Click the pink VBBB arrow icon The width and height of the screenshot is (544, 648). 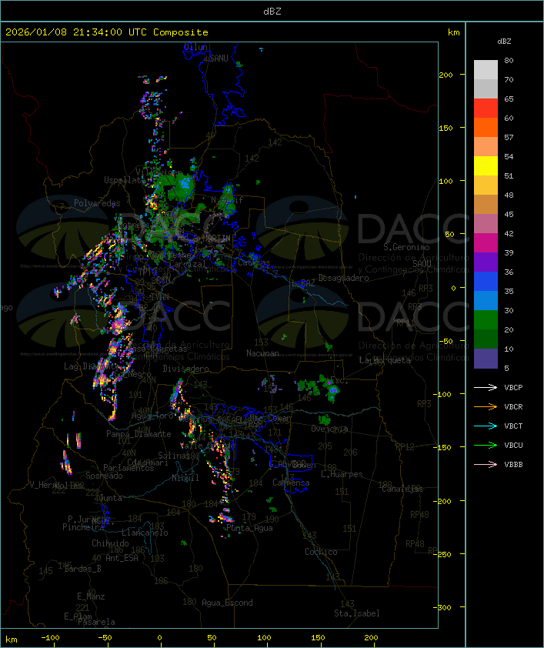pos(486,464)
